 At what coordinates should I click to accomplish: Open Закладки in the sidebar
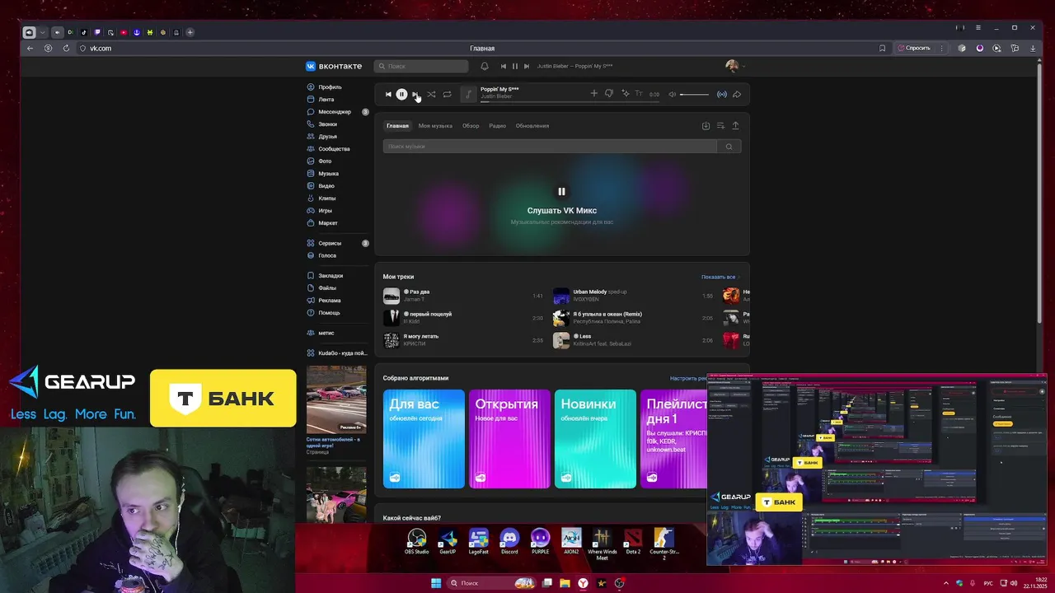[x=331, y=275]
